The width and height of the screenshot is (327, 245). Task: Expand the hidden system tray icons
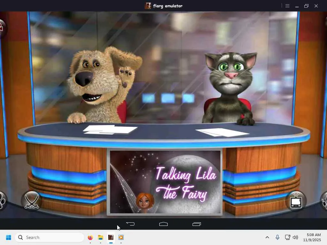click(267, 237)
